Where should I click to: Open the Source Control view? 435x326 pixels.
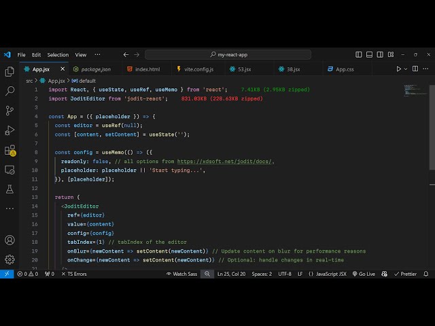point(10,110)
